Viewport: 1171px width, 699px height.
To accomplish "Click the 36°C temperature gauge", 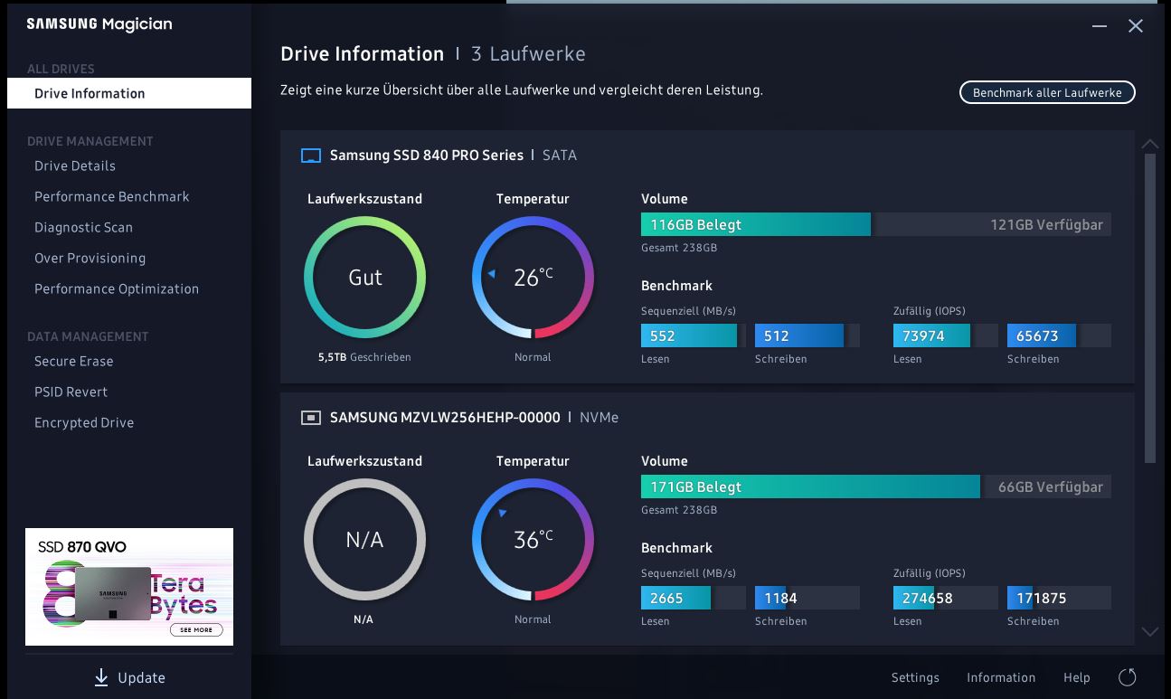I will point(533,540).
